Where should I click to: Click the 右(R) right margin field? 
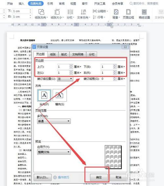(x=107, y=73)
